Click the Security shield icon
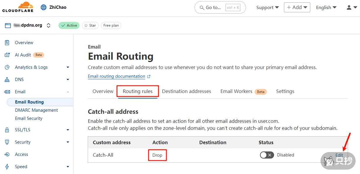 point(7,142)
